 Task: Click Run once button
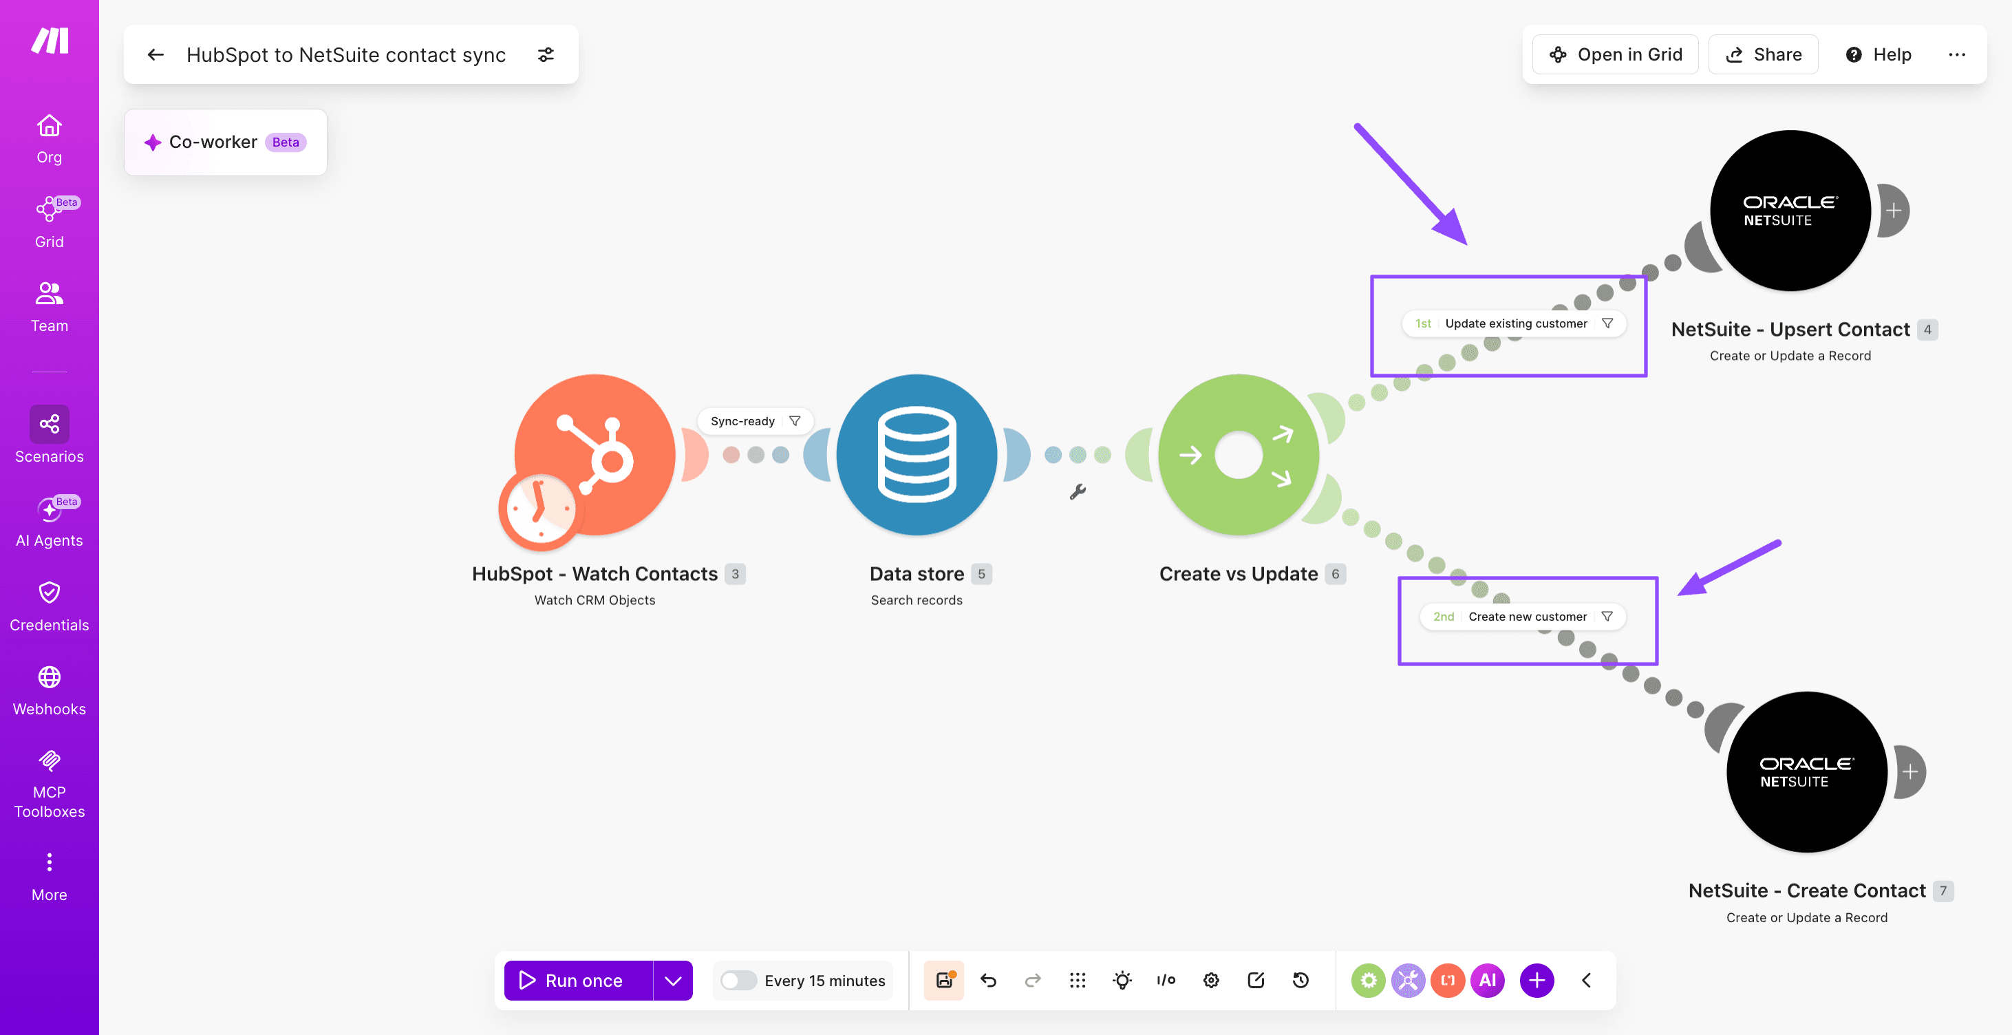point(578,981)
